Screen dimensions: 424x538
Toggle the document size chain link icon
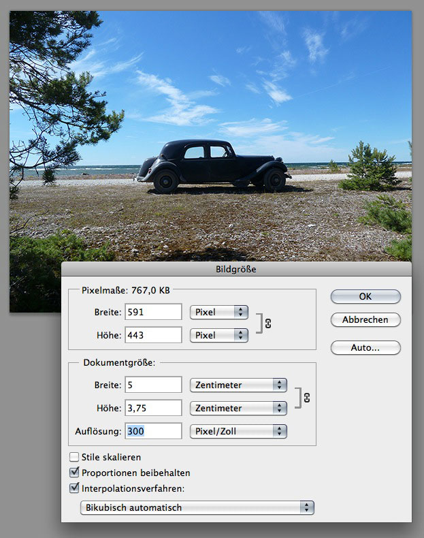click(307, 398)
